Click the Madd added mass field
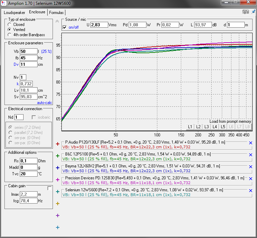Viewport: 257px width, 238px height. (29, 167)
